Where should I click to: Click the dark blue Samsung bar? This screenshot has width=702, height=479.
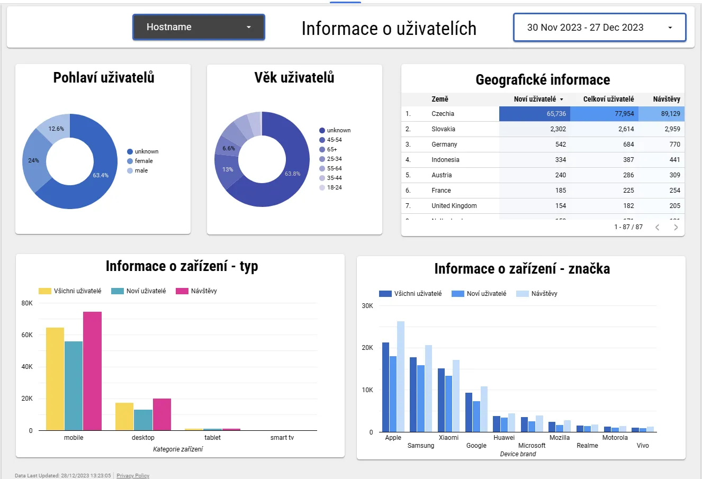click(413, 395)
